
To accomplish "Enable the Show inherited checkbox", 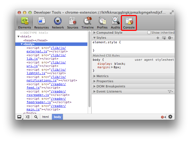I will point(149,32).
